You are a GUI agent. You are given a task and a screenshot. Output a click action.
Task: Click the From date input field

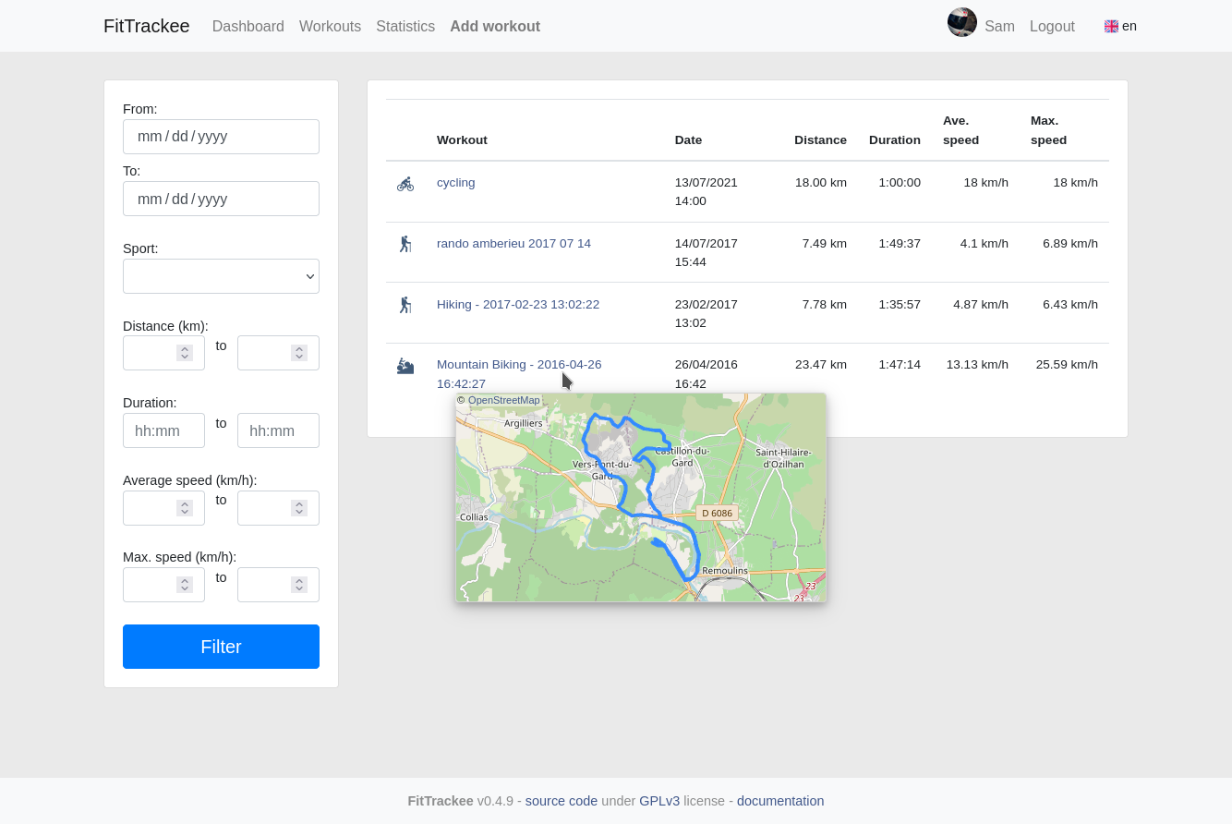(221, 137)
